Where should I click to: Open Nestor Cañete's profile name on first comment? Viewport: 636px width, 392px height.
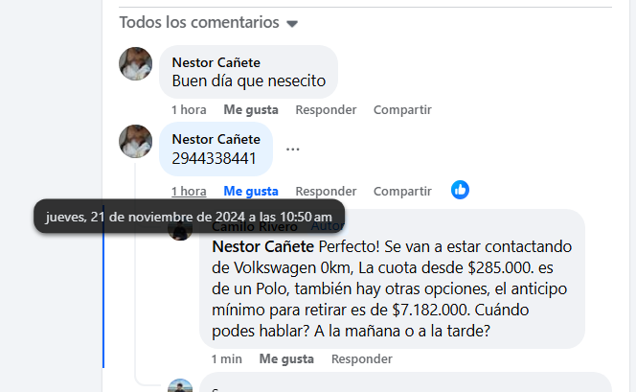click(216, 62)
